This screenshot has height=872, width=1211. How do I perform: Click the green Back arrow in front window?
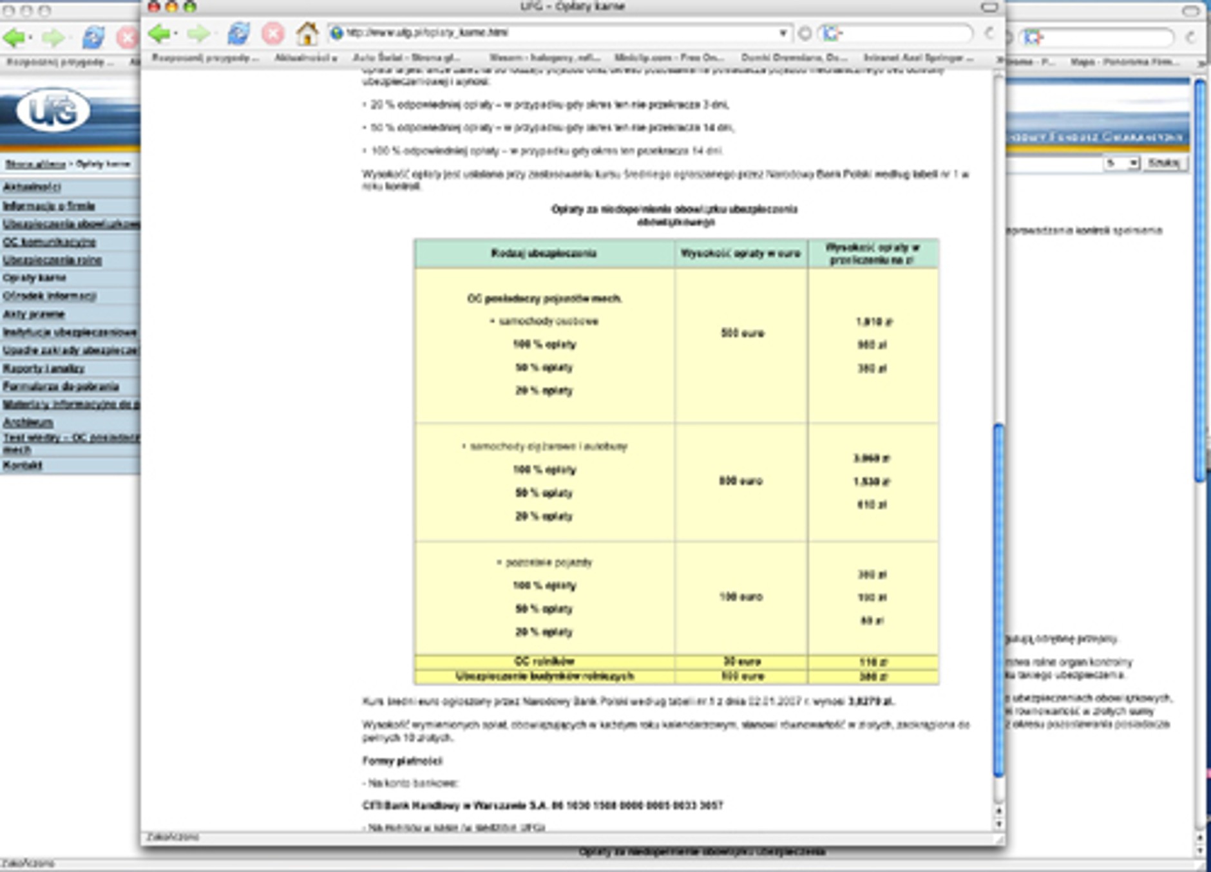(158, 33)
